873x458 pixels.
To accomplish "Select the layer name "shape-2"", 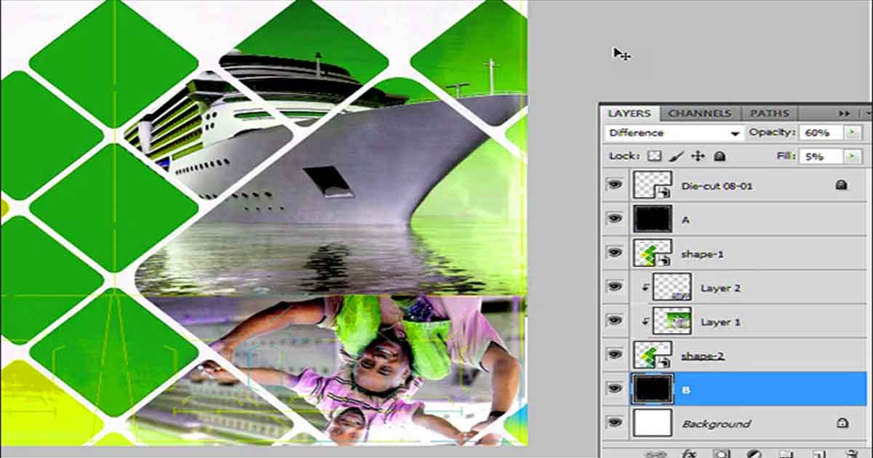I will coord(703,356).
